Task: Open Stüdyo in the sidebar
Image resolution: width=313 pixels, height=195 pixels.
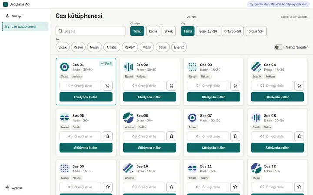Action: click(25, 16)
